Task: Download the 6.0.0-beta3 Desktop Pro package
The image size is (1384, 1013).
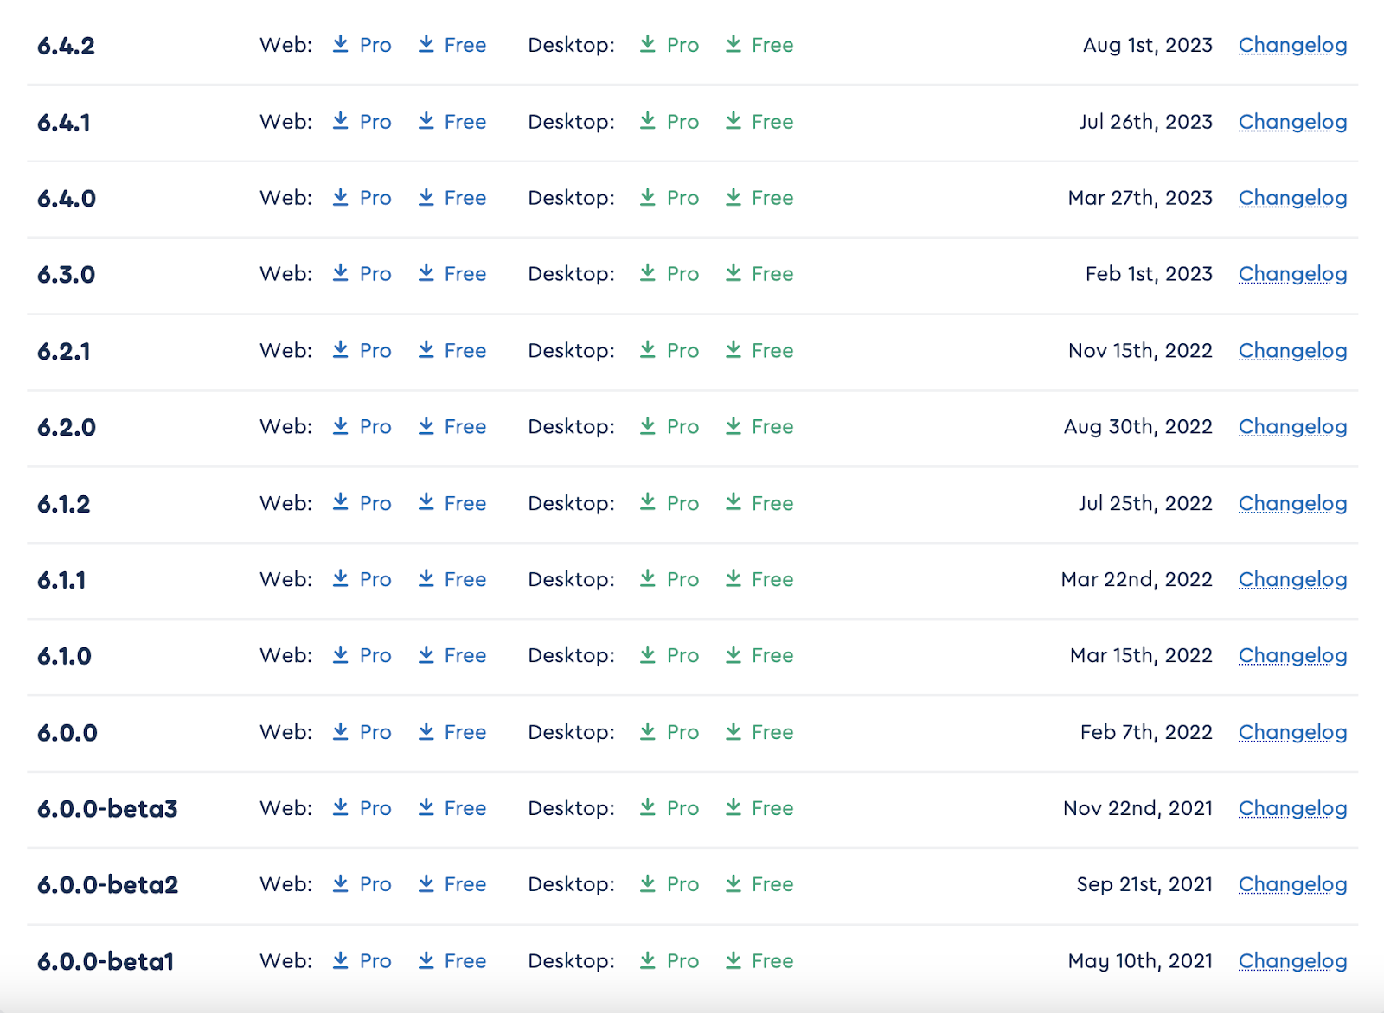Action: coord(669,808)
